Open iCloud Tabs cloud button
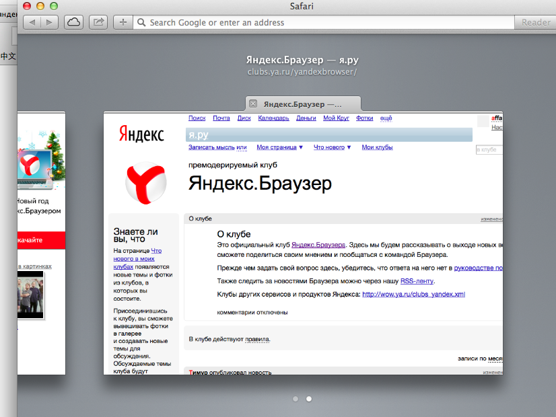The image size is (556, 417). coord(73,22)
